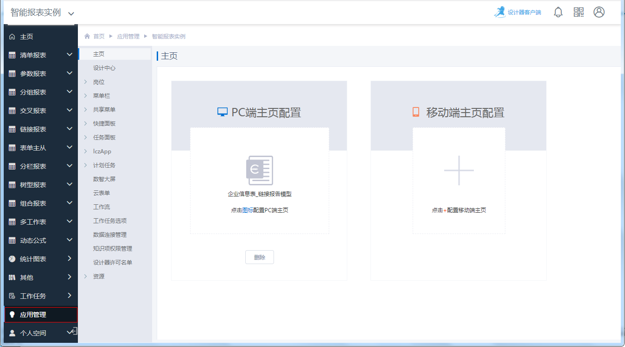Expand the 岗位 tree node
This screenshot has width=625, height=347.
86,82
